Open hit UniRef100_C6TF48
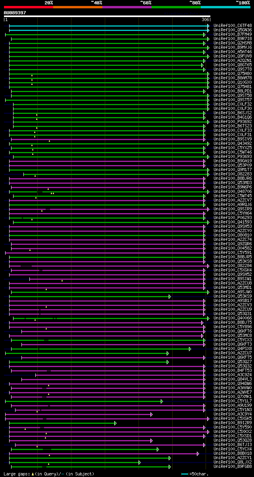 [233, 25]
